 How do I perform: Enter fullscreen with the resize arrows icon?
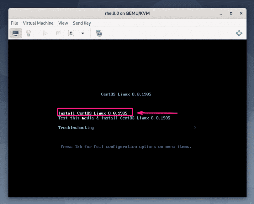239,33
